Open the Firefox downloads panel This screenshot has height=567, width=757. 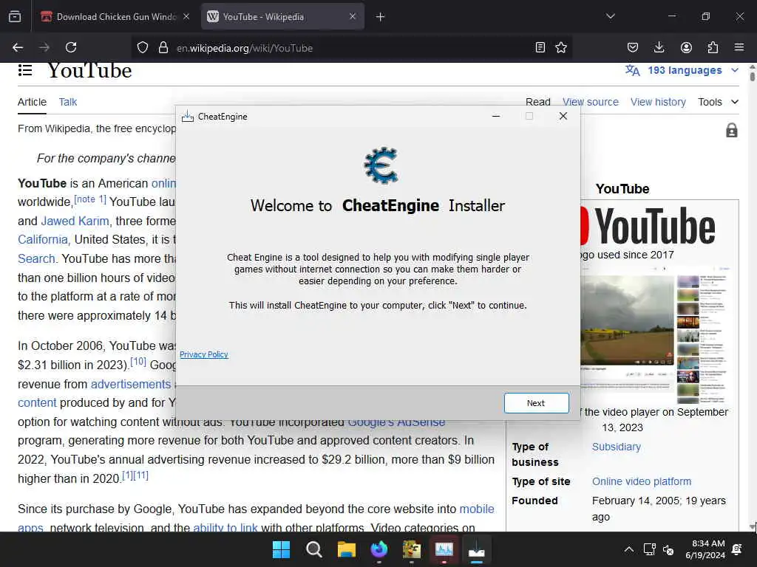(x=659, y=47)
